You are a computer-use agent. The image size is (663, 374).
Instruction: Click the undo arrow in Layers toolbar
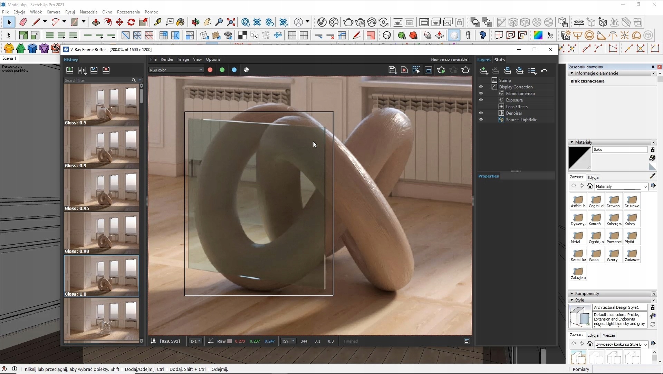pyautogui.click(x=544, y=71)
